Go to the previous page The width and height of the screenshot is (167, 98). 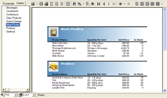click(x=104, y=4)
